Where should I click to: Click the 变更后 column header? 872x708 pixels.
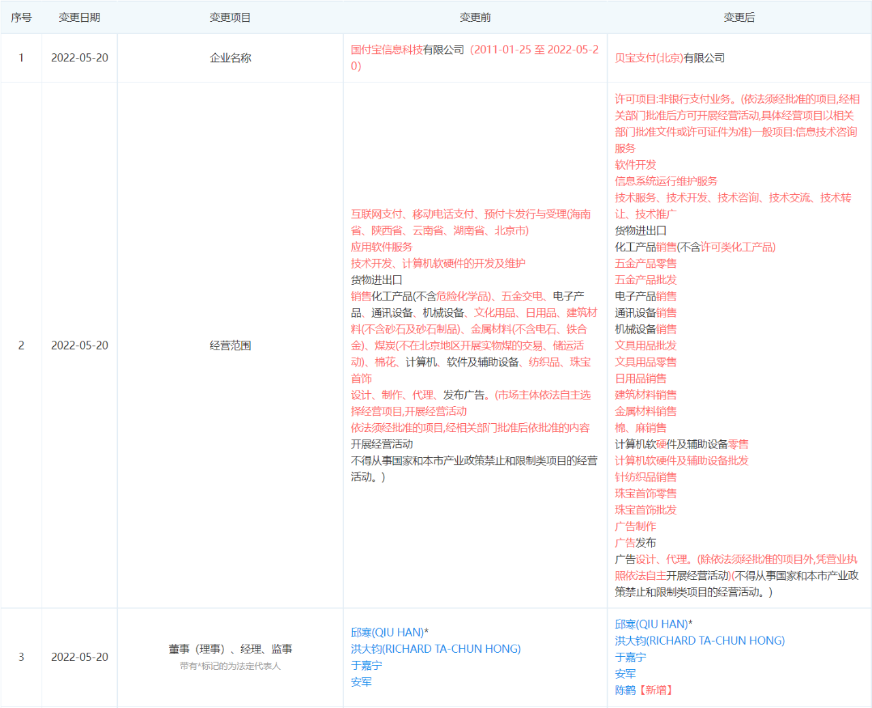(x=739, y=18)
